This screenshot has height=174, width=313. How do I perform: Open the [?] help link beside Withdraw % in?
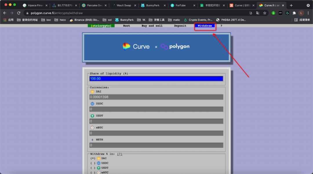point(119,154)
